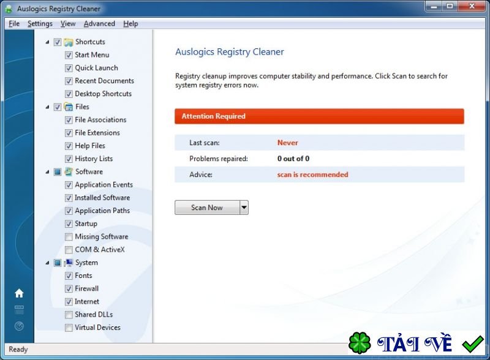Uncheck the Installed Software checkbox
The image size is (490, 360).
click(x=69, y=198)
